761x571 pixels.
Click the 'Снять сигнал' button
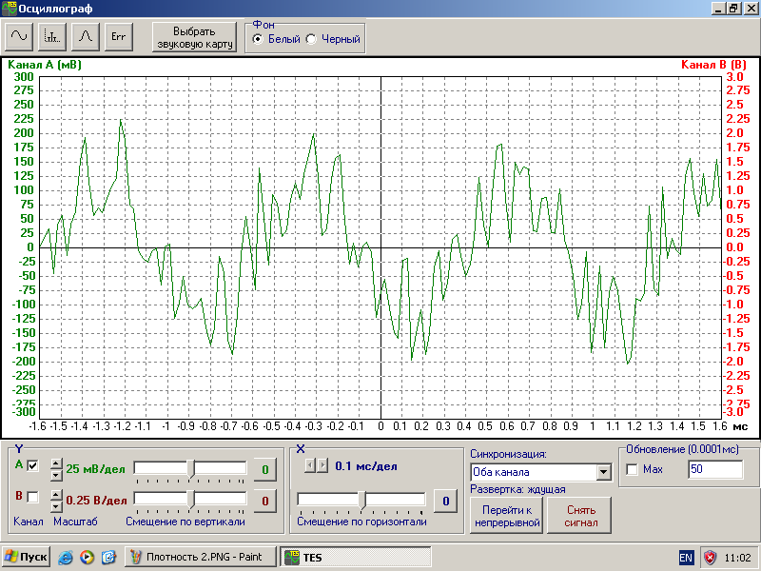580,516
